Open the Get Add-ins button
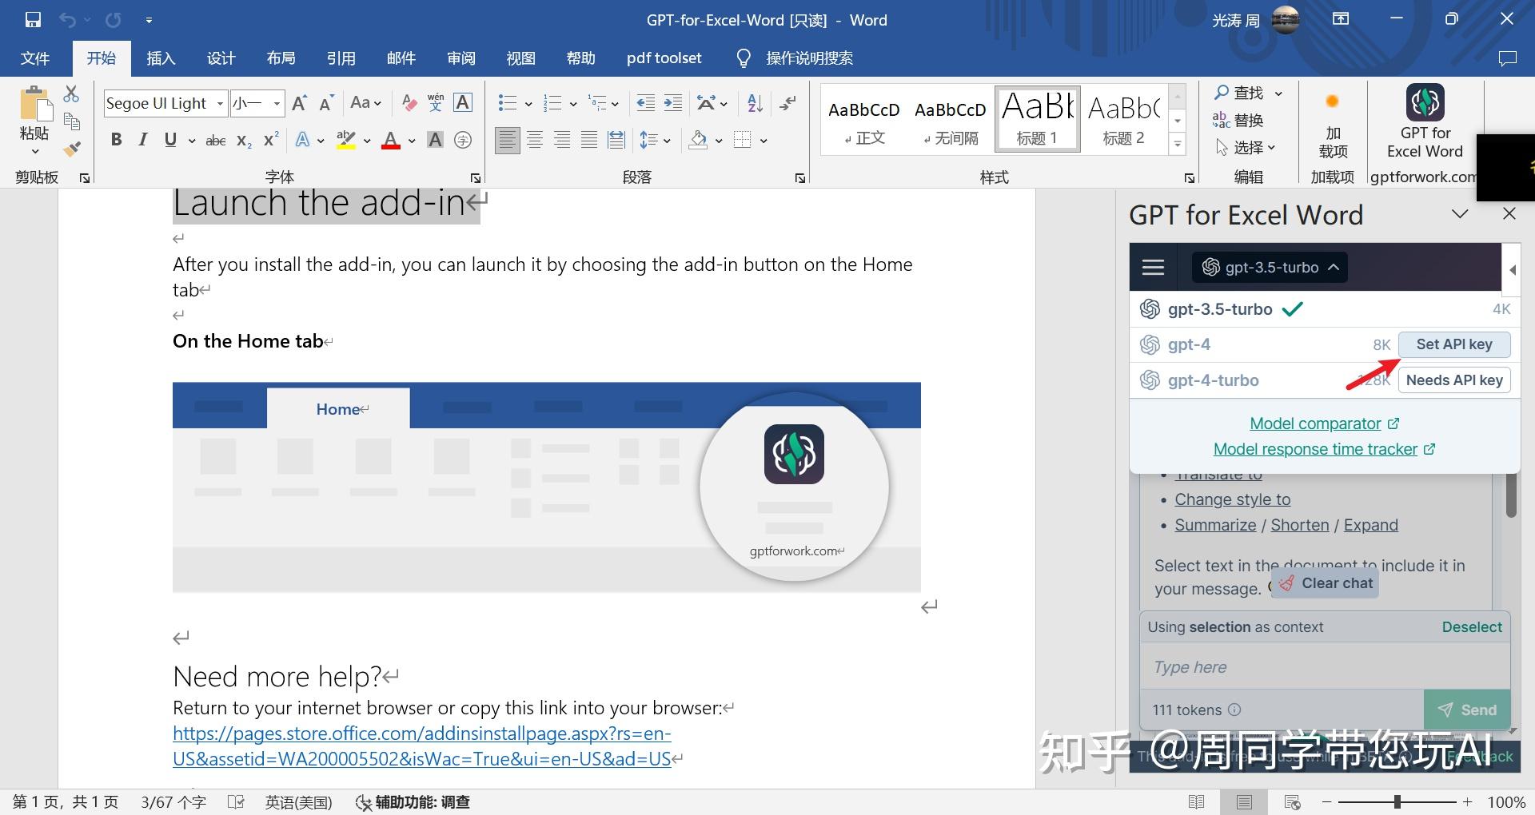The image size is (1535, 815). [1333, 121]
